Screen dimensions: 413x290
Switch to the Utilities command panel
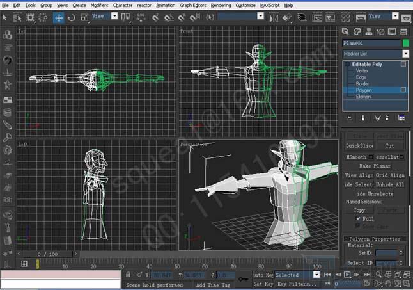click(x=404, y=31)
